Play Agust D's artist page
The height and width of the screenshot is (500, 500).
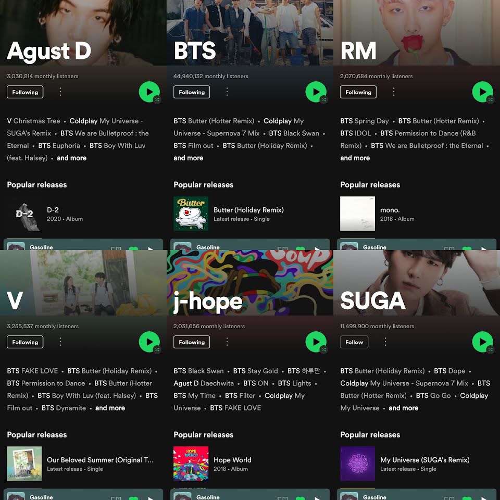(x=149, y=92)
